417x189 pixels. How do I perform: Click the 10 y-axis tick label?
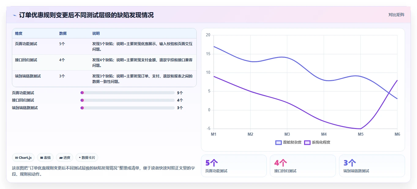click(208, 73)
